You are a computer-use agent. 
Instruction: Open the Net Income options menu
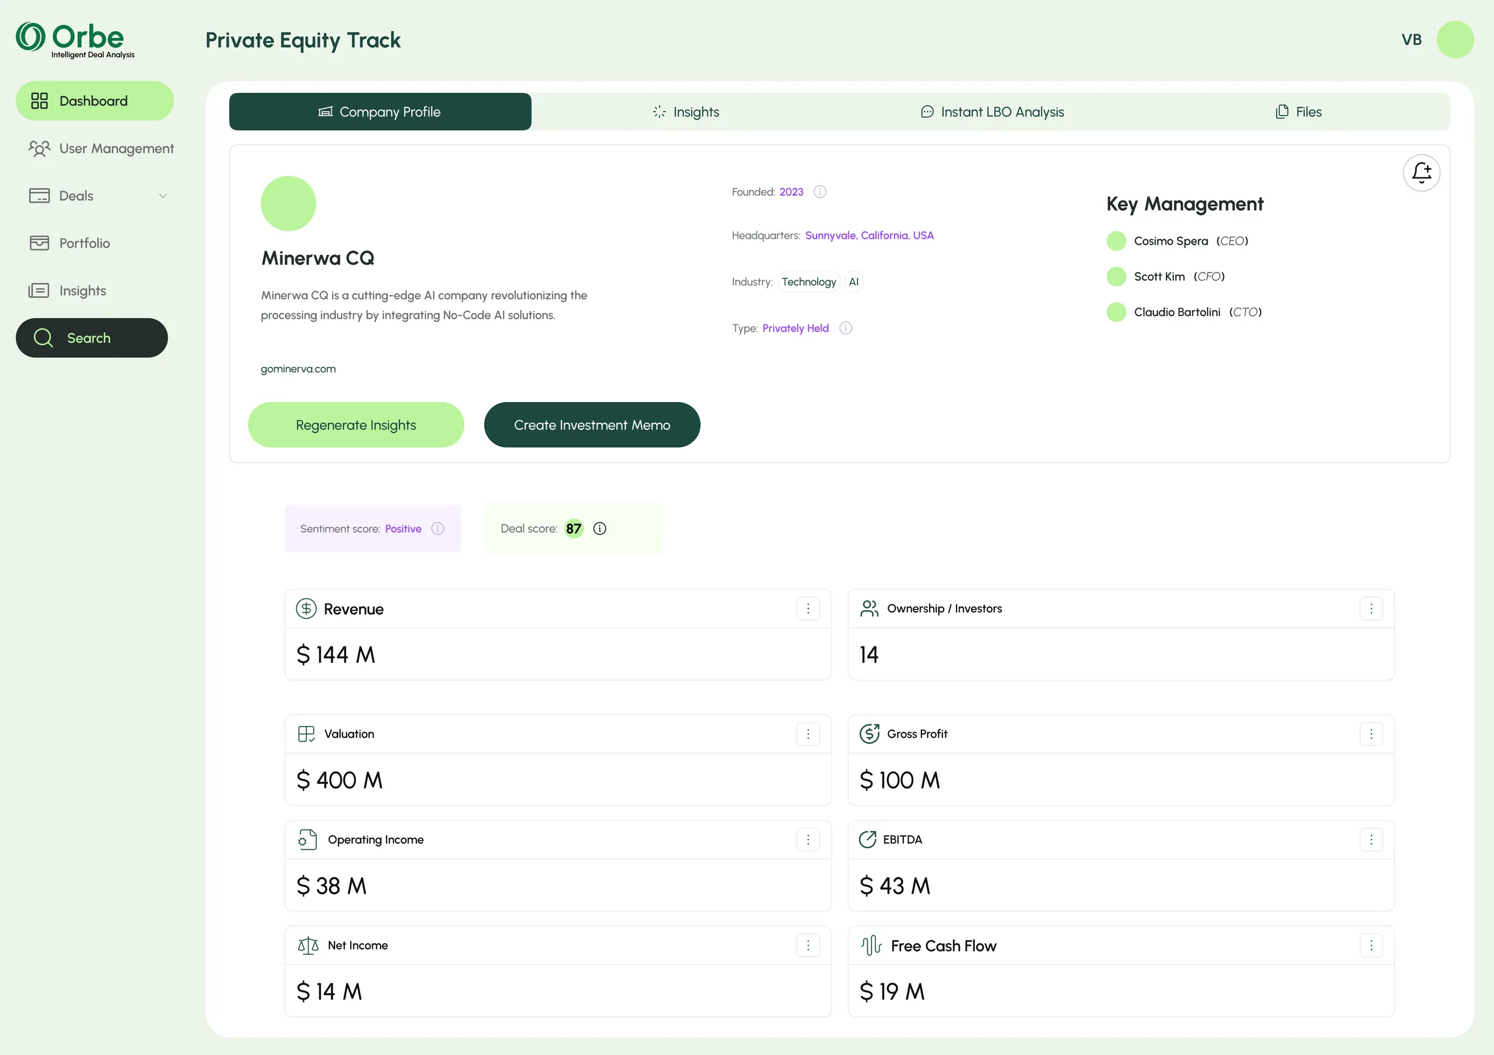pyautogui.click(x=808, y=945)
